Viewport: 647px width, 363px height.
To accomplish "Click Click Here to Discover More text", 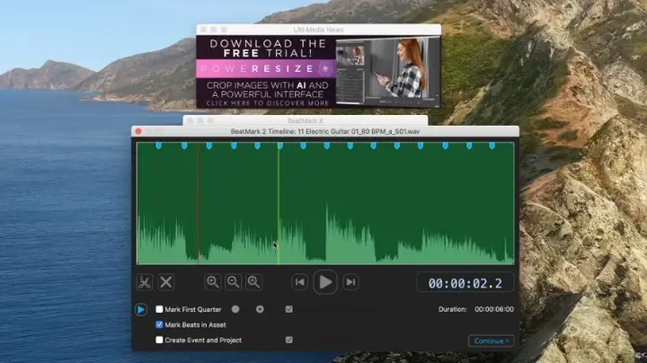I will point(268,103).
